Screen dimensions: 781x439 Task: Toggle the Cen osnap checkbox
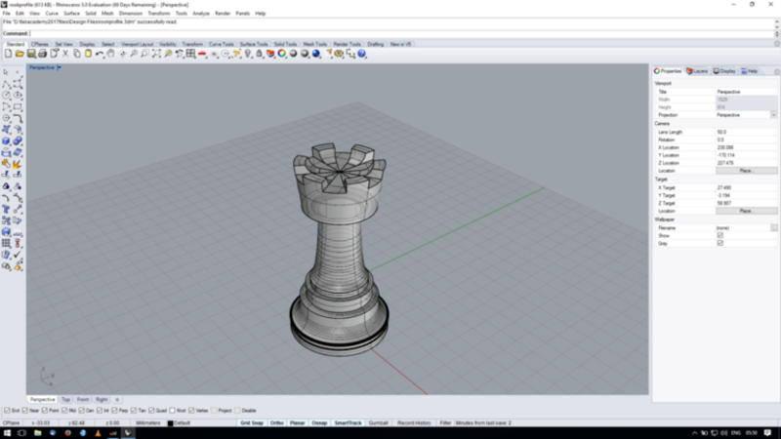coord(82,411)
